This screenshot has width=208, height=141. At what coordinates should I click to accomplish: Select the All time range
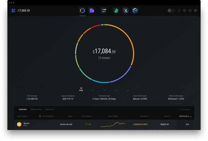tap(128, 90)
